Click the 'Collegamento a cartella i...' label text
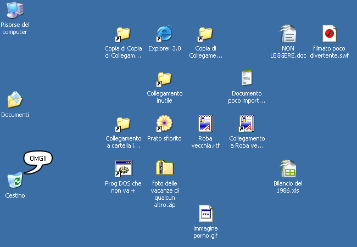 124,142
